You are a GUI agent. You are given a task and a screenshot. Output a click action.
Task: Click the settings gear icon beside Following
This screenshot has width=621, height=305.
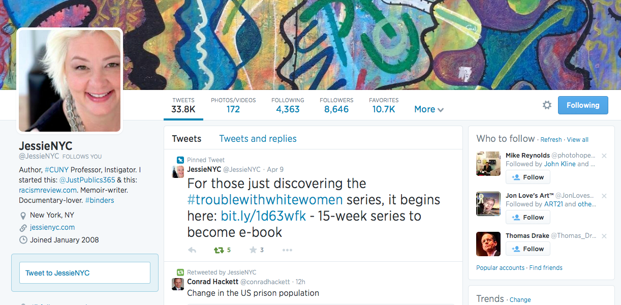click(547, 105)
